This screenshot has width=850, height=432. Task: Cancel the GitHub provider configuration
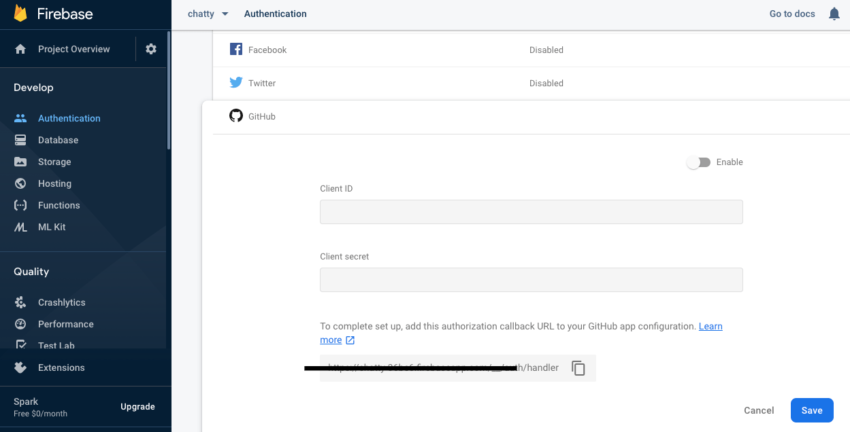click(759, 410)
